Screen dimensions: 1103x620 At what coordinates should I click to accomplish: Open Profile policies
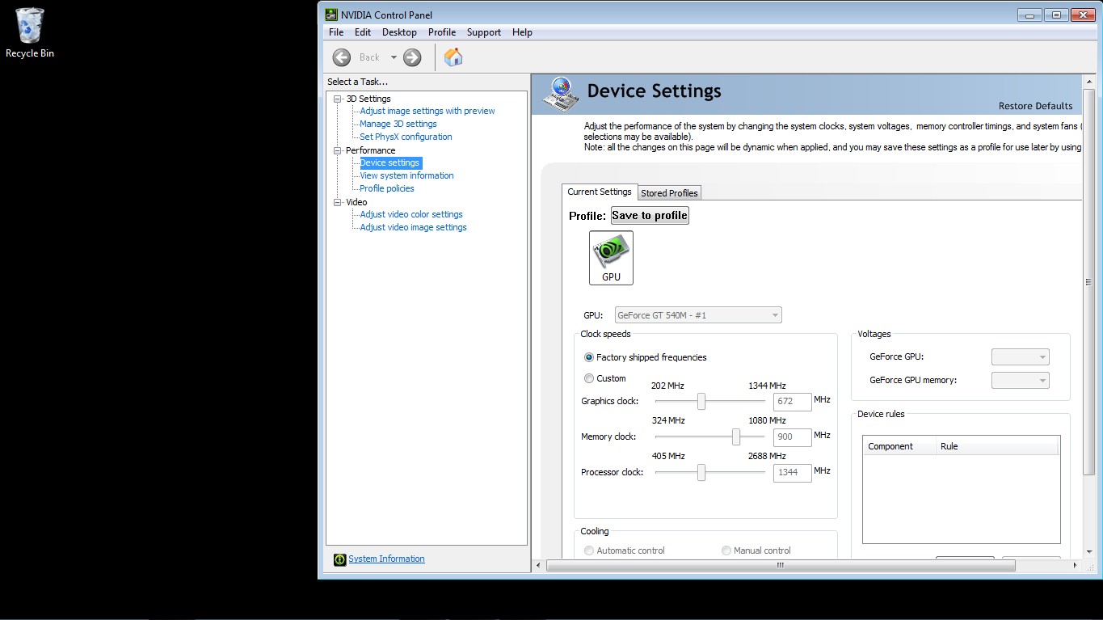[387, 188]
